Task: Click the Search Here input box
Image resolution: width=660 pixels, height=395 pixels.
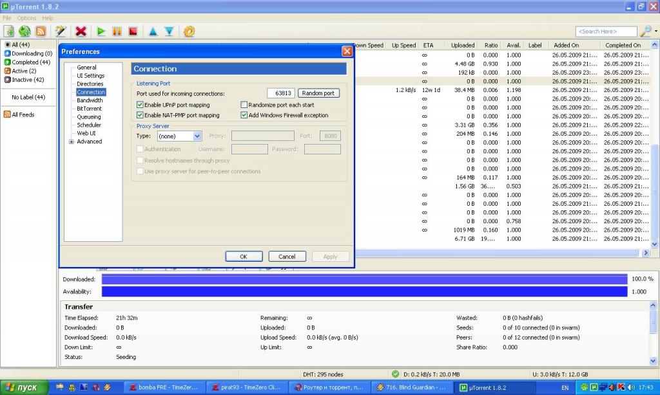Action: pyautogui.click(x=606, y=32)
